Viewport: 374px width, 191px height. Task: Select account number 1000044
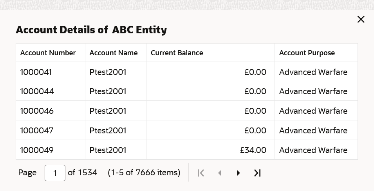pyautogui.click(x=37, y=91)
